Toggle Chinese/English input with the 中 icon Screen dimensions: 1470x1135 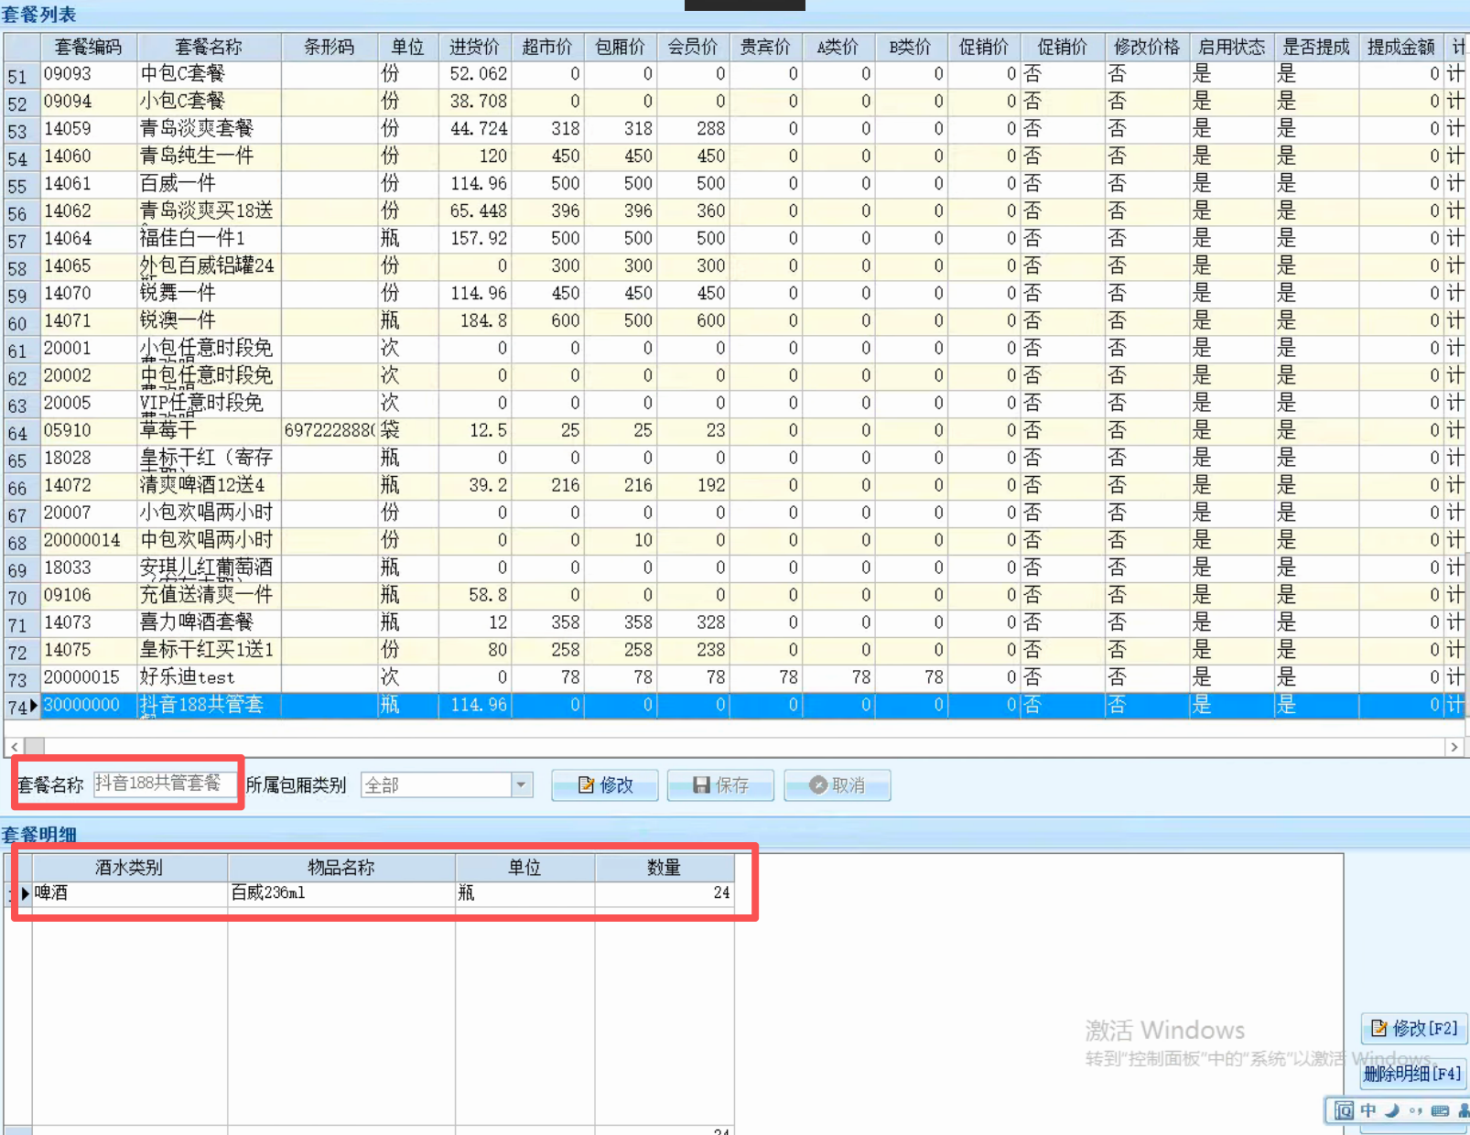tap(1367, 1109)
